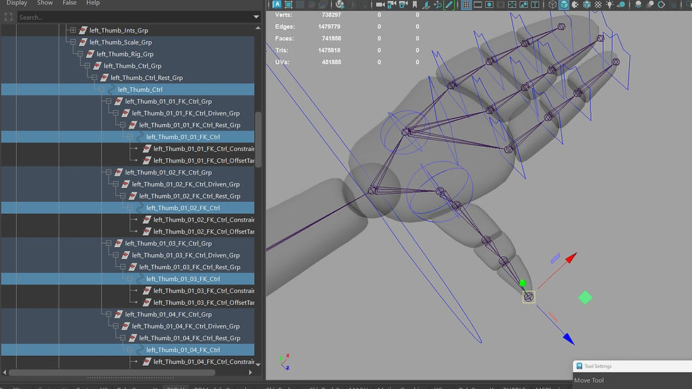The image size is (692, 389).
Task: Click the smooth shade all cube icon
Action: (x=564, y=4)
